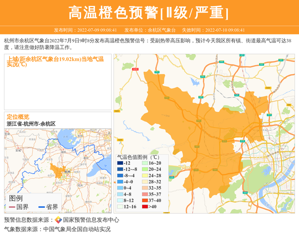Click the red national border legend line
Viewport: 299px width, 235px height.
(x=12, y=207)
